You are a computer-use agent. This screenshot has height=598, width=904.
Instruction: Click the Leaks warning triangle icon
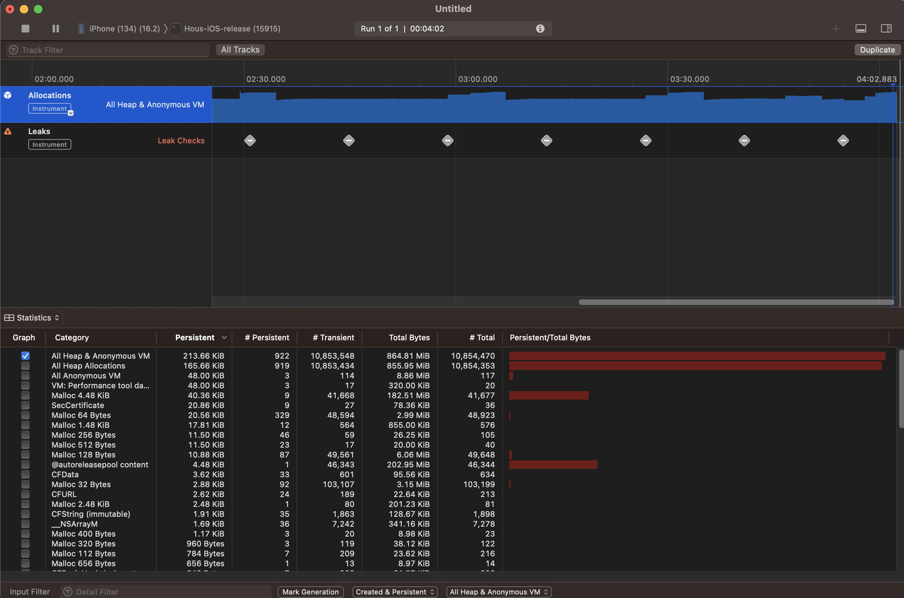point(8,132)
